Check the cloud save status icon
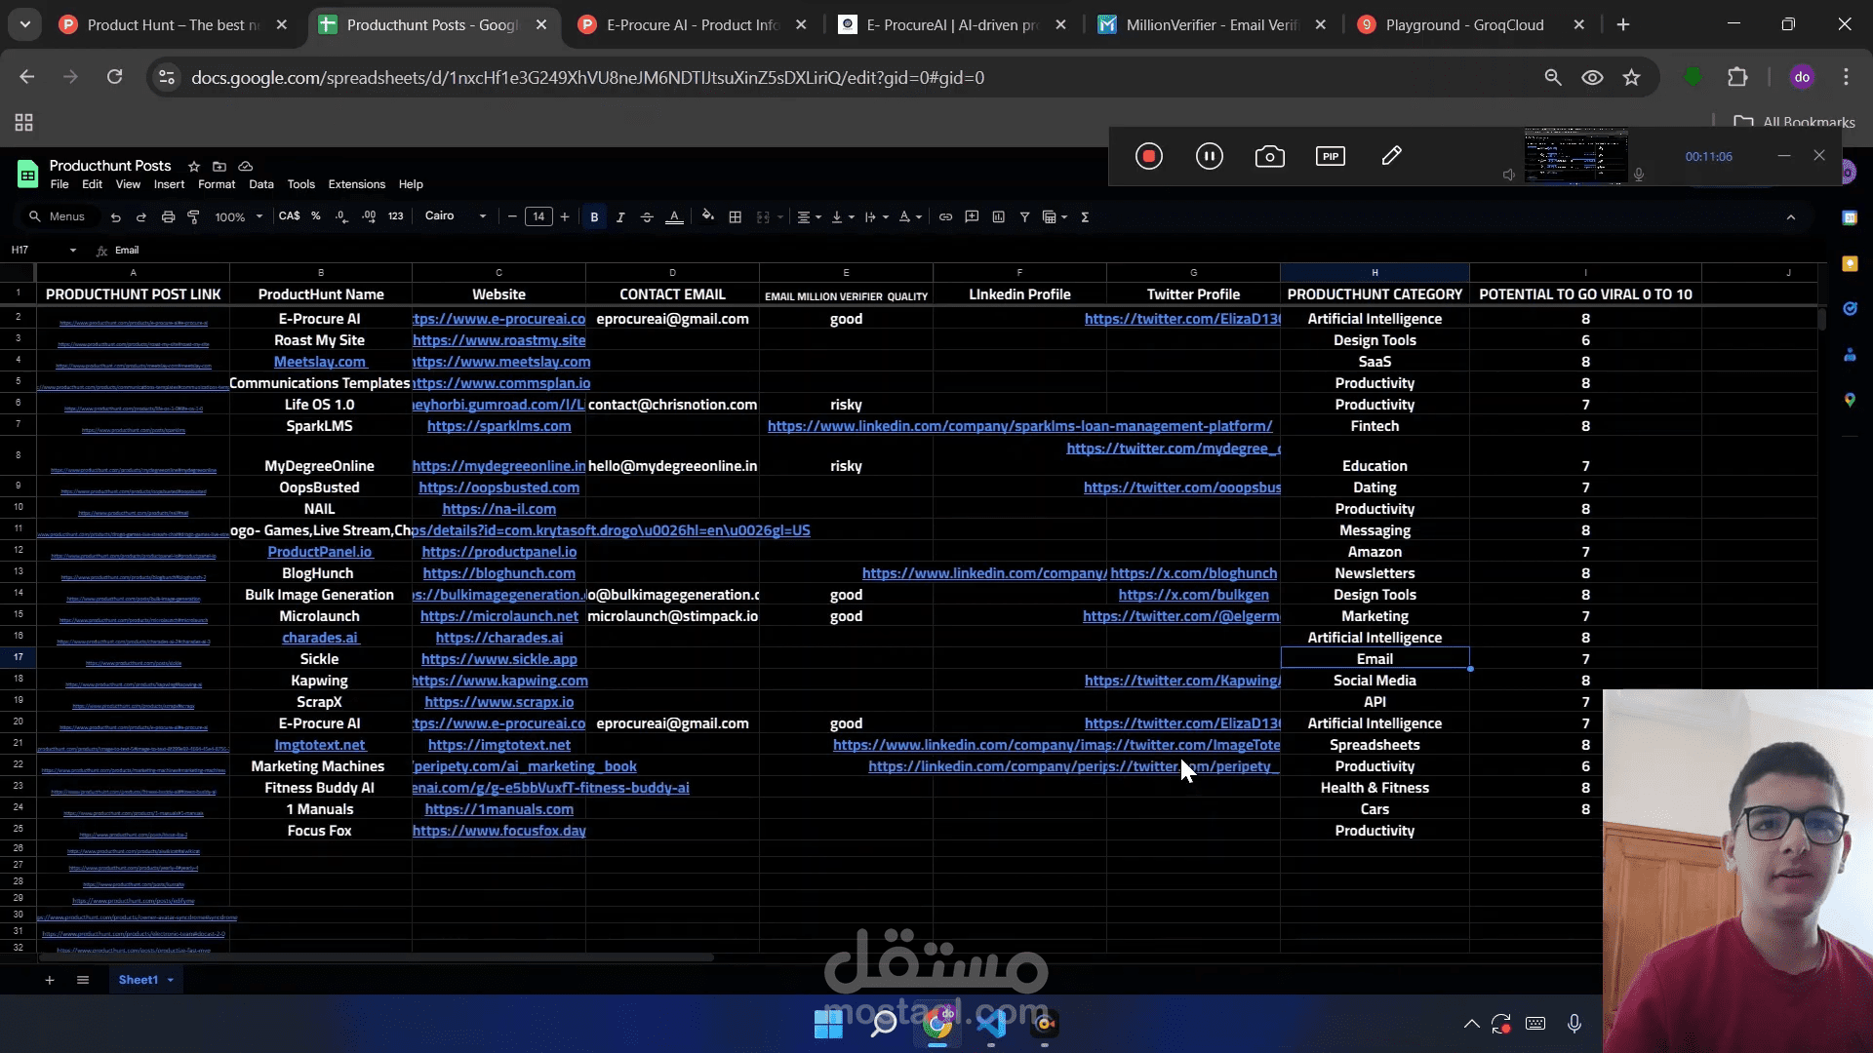1873x1053 pixels. click(246, 166)
